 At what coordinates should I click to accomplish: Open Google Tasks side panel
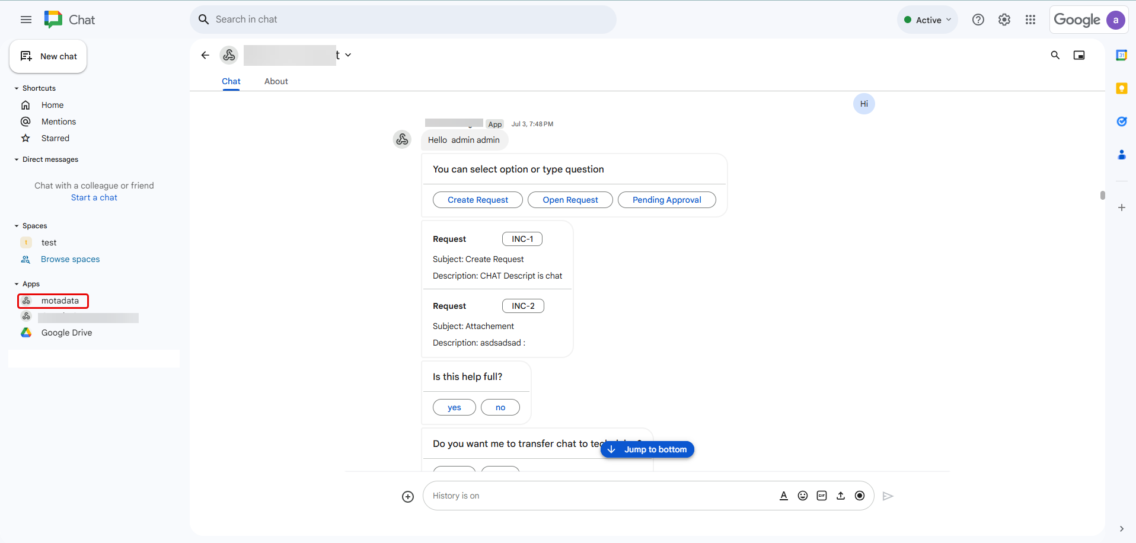pos(1122,122)
